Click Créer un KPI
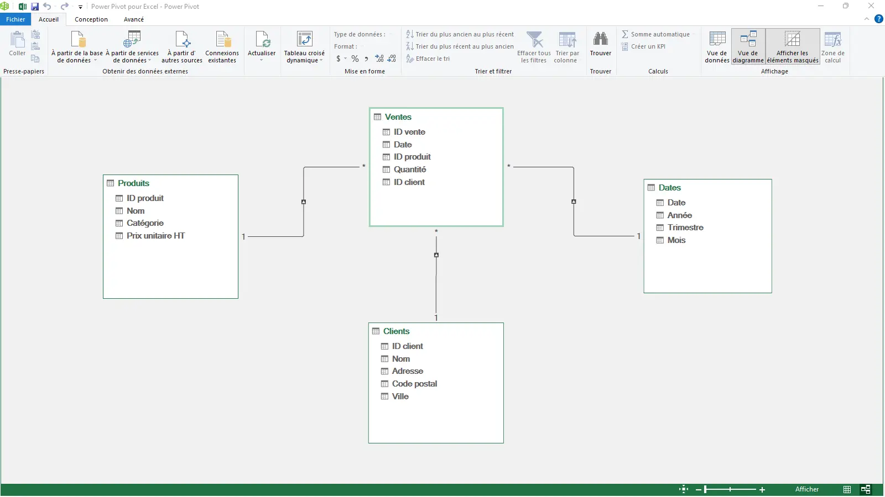Image resolution: width=885 pixels, height=497 pixels. pyautogui.click(x=644, y=46)
